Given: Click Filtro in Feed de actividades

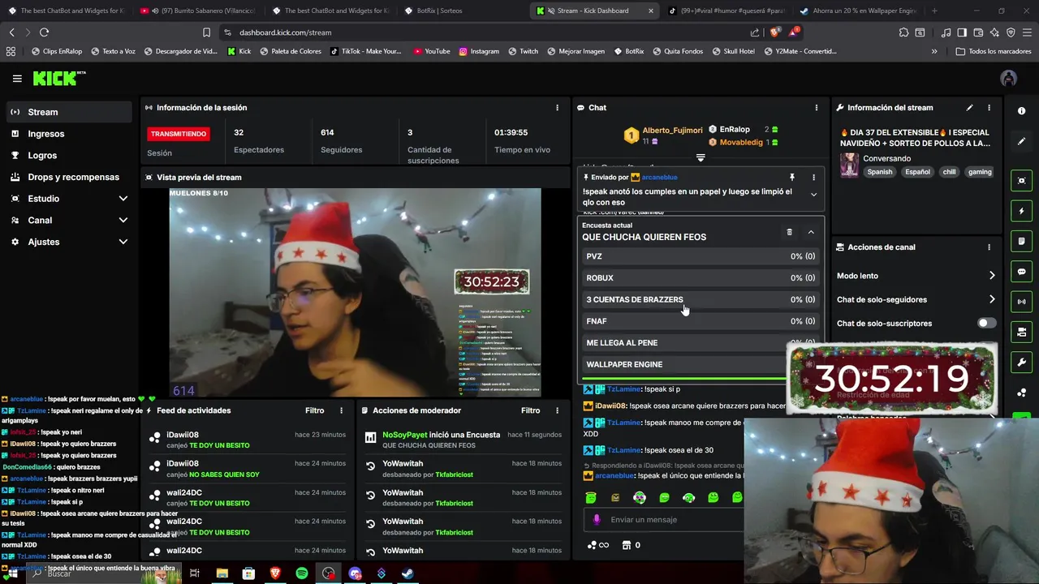Looking at the screenshot, I should pyautogui.click(x=314, y=410).
